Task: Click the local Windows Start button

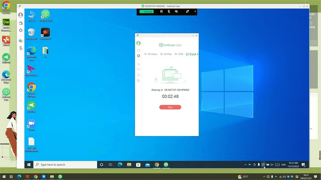Action: (x=4, y=177)
